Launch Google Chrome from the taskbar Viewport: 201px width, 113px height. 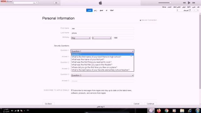(x=166, y=110)
